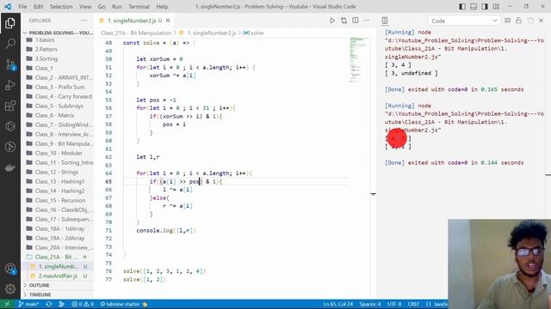
Task: Open the Terminal menu
Action: [x=139, y=7]
